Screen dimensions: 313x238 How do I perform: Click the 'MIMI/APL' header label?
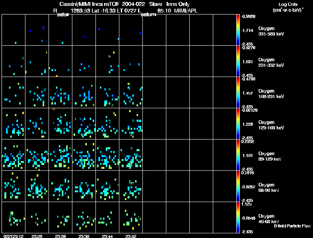tap(186, 11)
